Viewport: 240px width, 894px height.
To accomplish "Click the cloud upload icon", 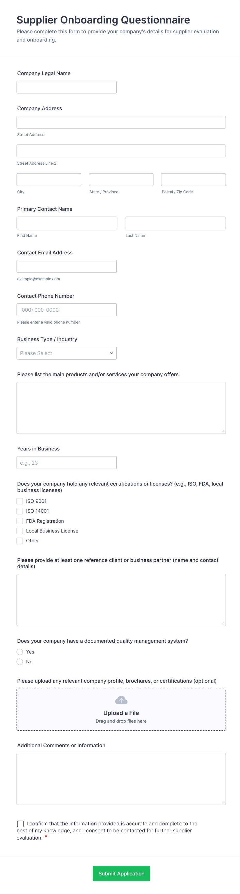I will coord(121,700).
